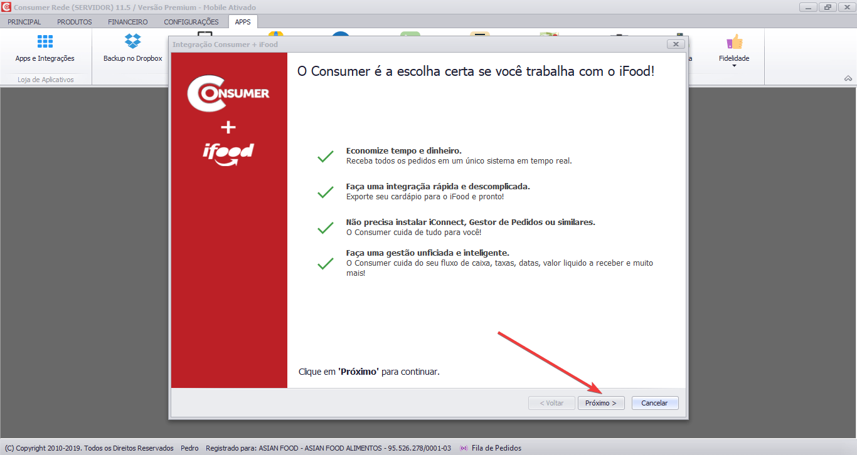Click the checkmark beside Economize tempo e dinheiro

325,155
